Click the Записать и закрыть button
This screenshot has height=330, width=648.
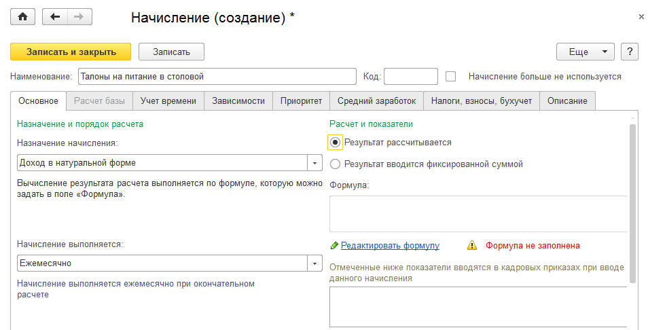coord(70,52)
